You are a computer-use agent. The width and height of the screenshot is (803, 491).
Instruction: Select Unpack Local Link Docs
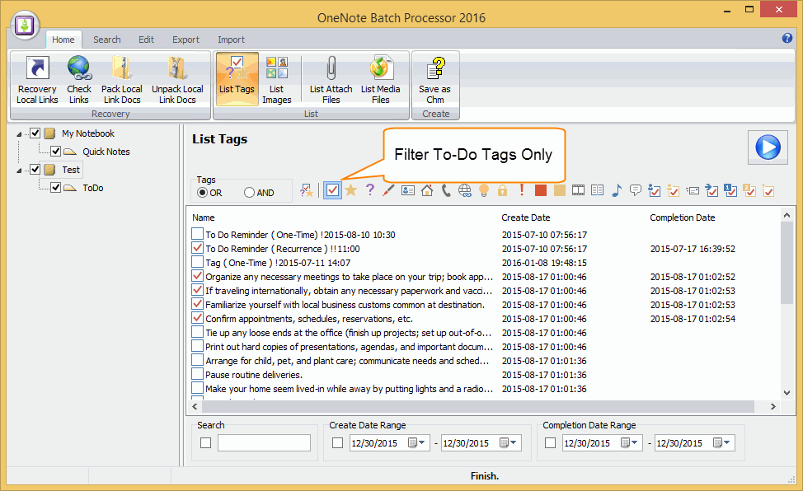tap(177, 79)
